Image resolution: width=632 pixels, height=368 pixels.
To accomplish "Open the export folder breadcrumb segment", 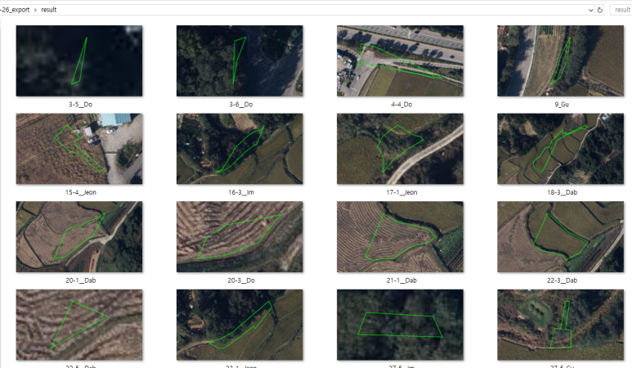I will (15, 10).
